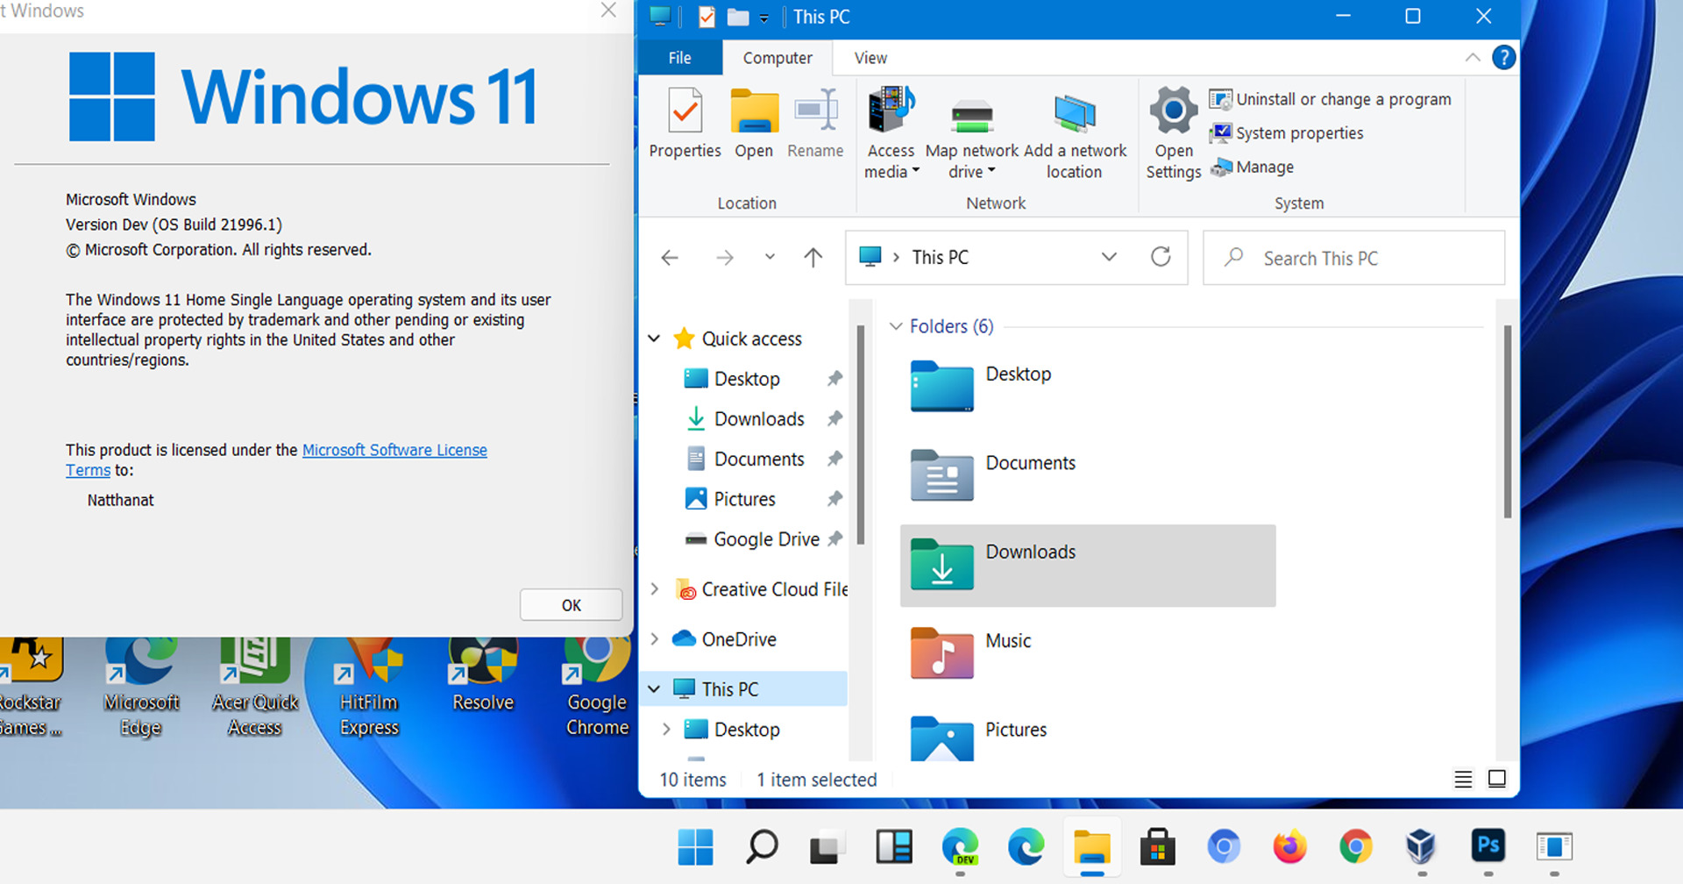The height and width of the screenshot is (884, 1683).
Task: Open the address bar history dropdown
Action: pos(1109,257)
